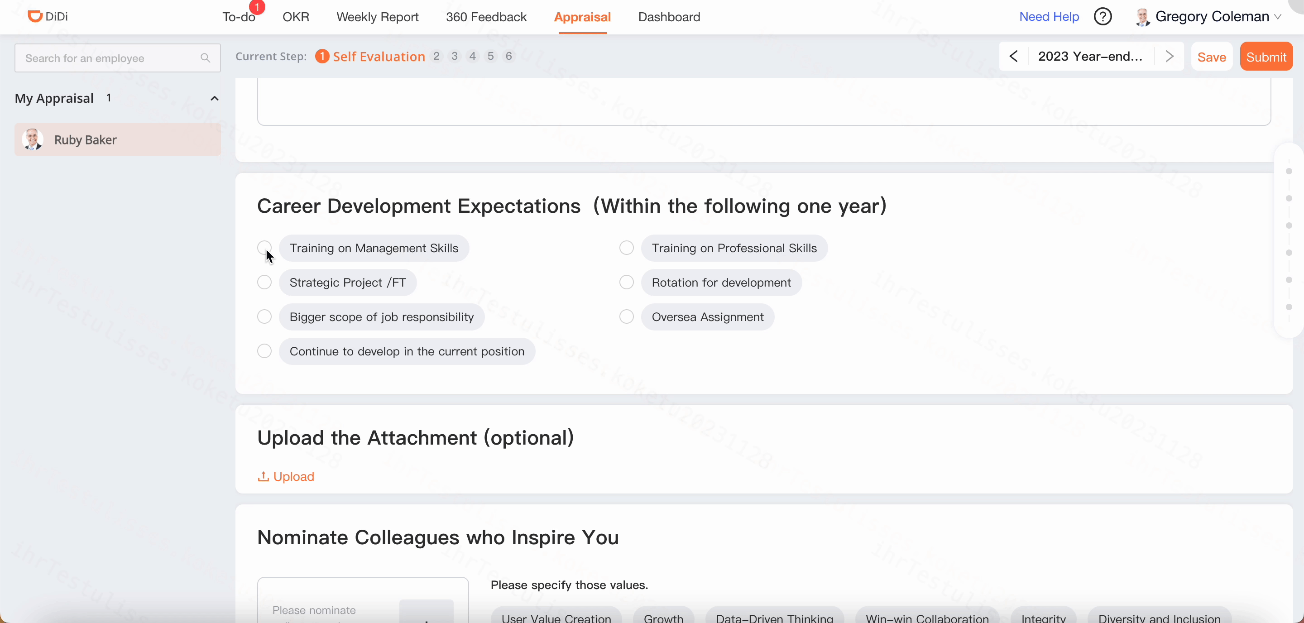This screenshot has height=623, width=1304.
Task: Click the Self Evaluation step label
Action: pos(379,56)
